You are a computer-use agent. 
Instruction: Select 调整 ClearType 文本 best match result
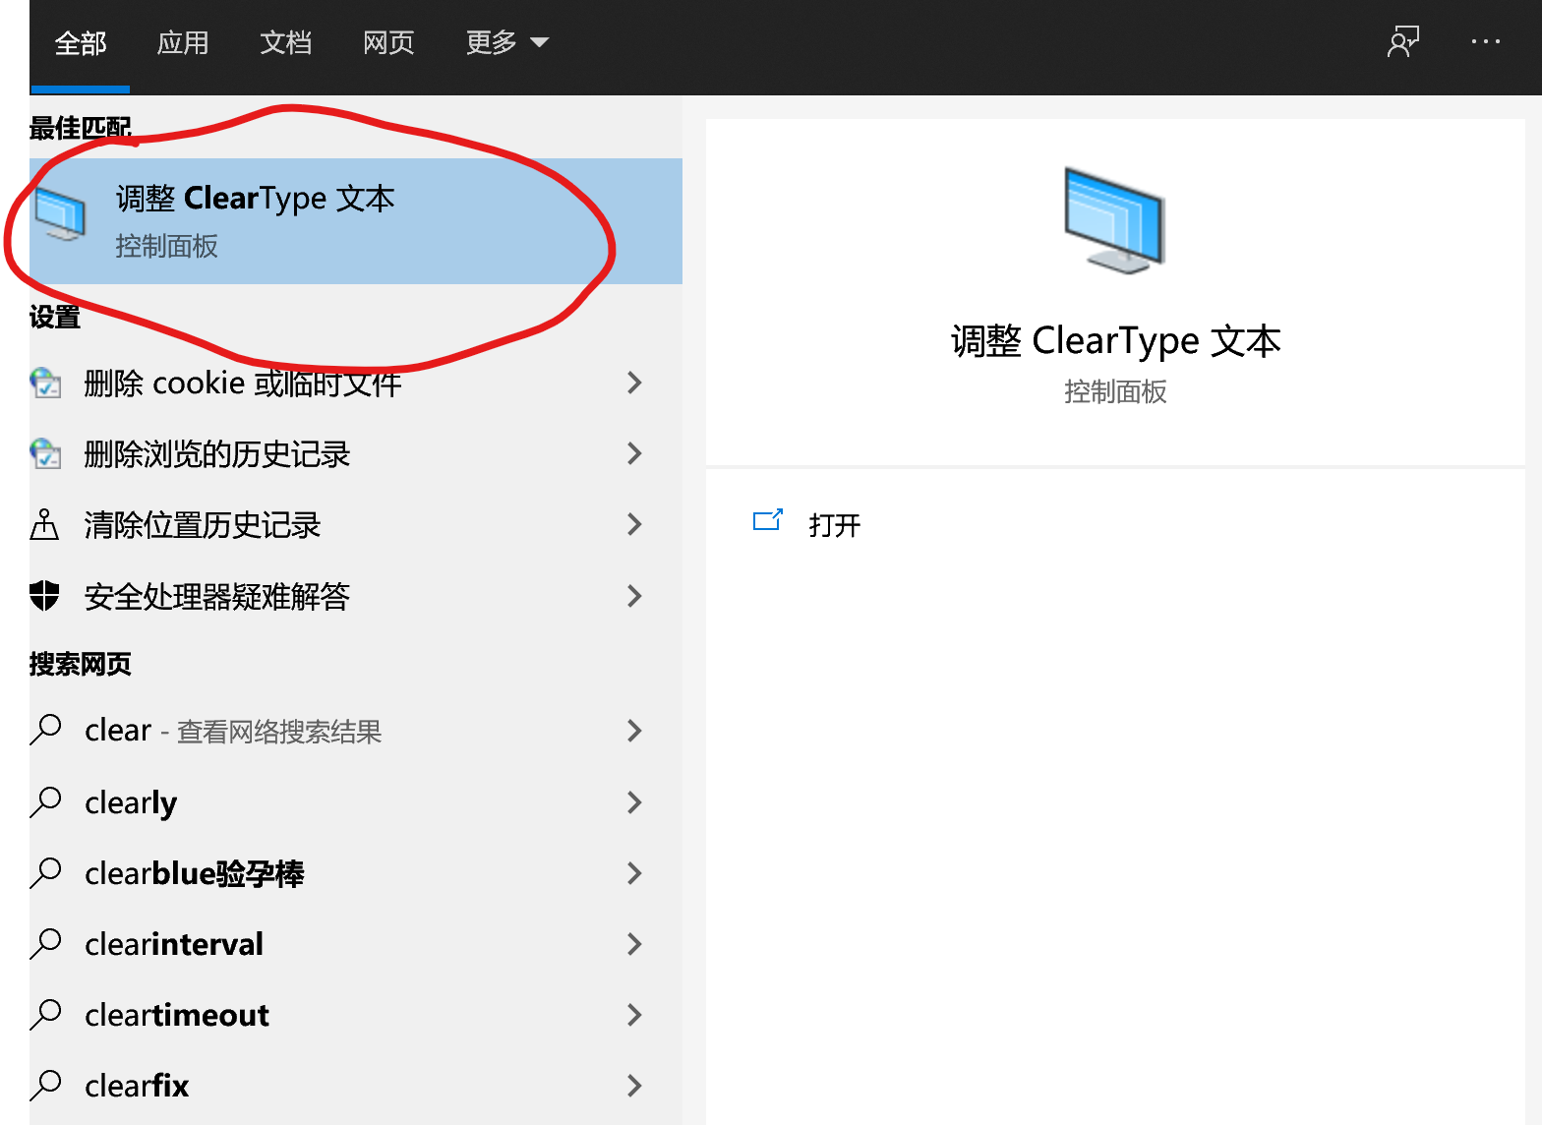(x=356, y=221)
